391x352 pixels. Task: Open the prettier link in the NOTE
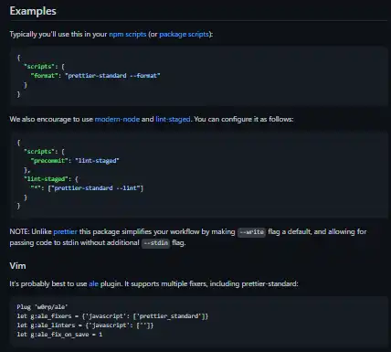click(65, 232)
